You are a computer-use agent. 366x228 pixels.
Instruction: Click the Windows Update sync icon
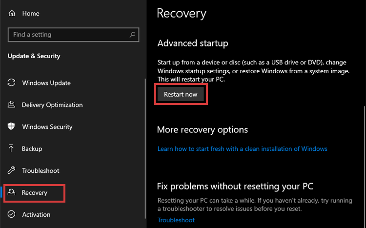11,83
